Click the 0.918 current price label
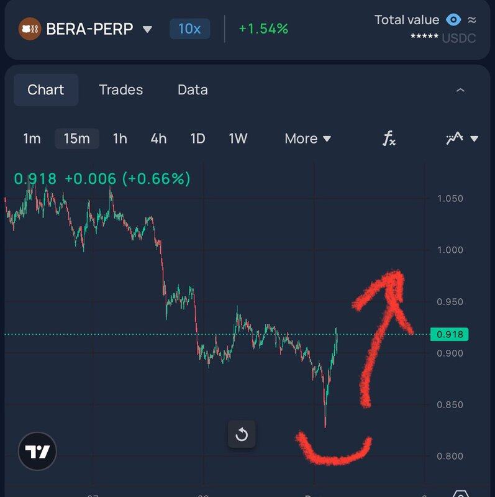The height and width of the screenshot is (497, 495). point(449,334)
